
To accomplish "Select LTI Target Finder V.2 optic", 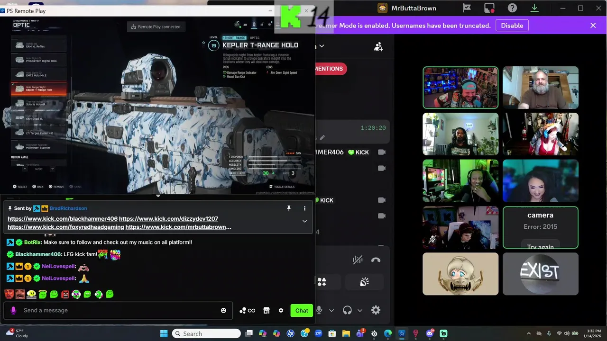I will (x=39, y=132).
